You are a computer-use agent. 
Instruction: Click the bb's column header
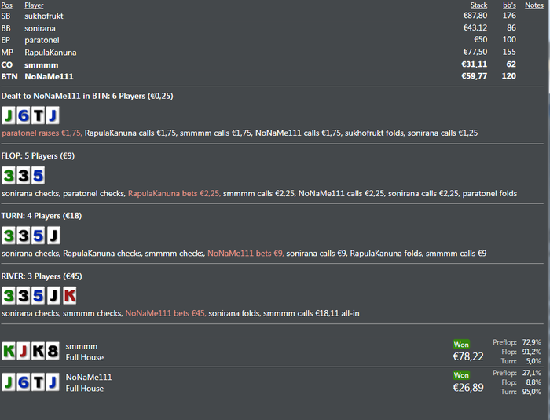pyautogui.click(x=509, y=5)
